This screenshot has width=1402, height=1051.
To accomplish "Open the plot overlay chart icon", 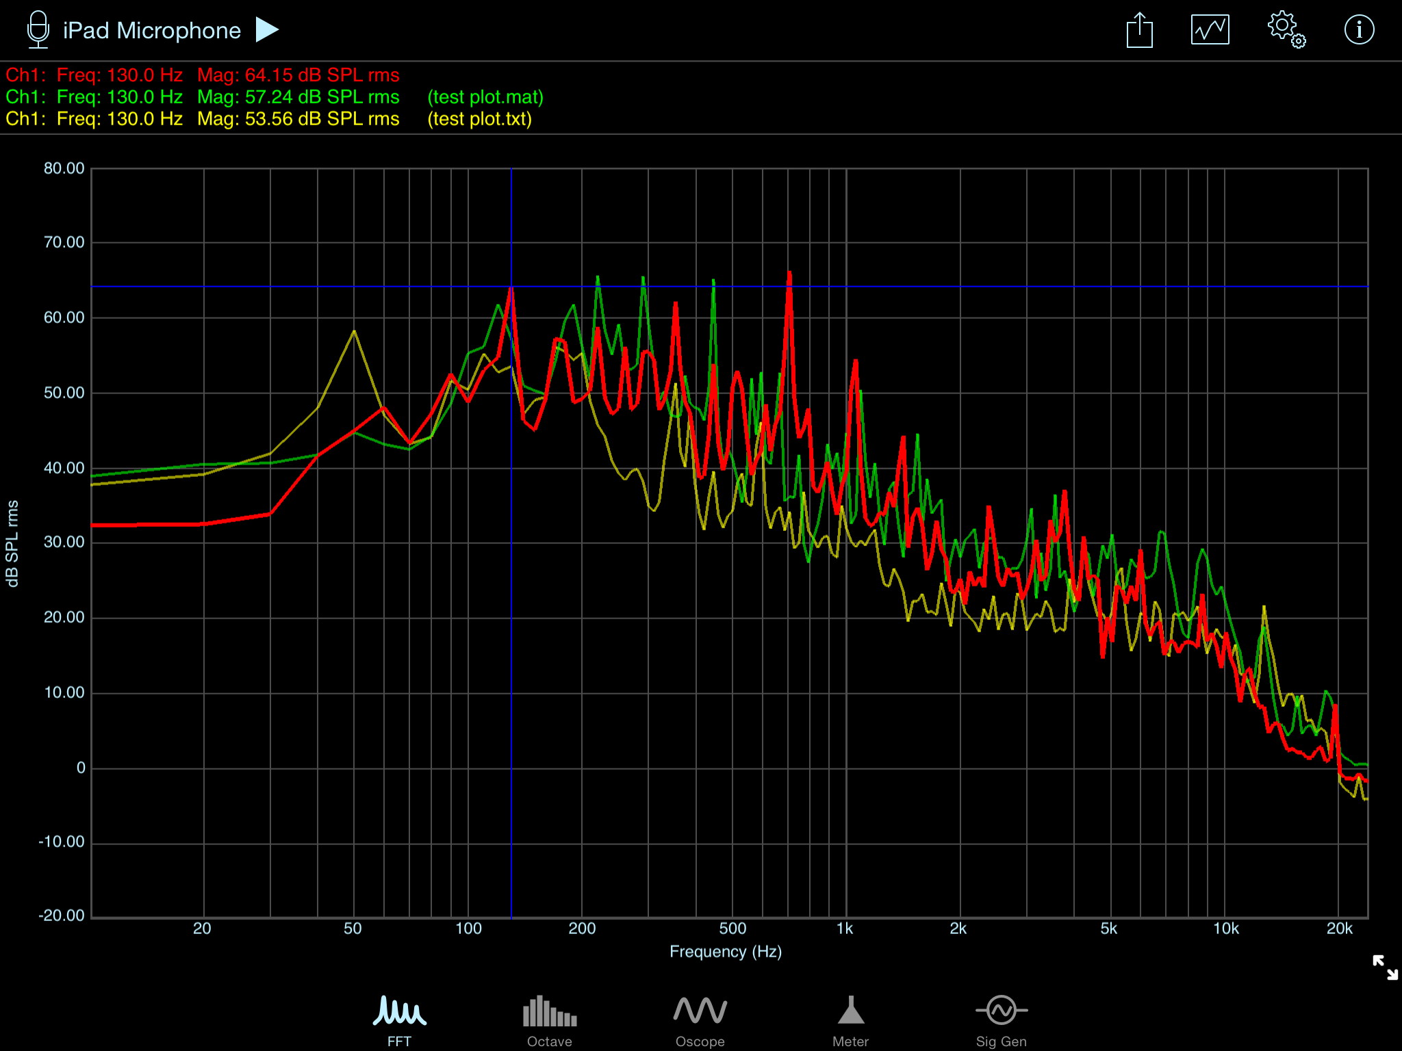I will [1210, 30].
